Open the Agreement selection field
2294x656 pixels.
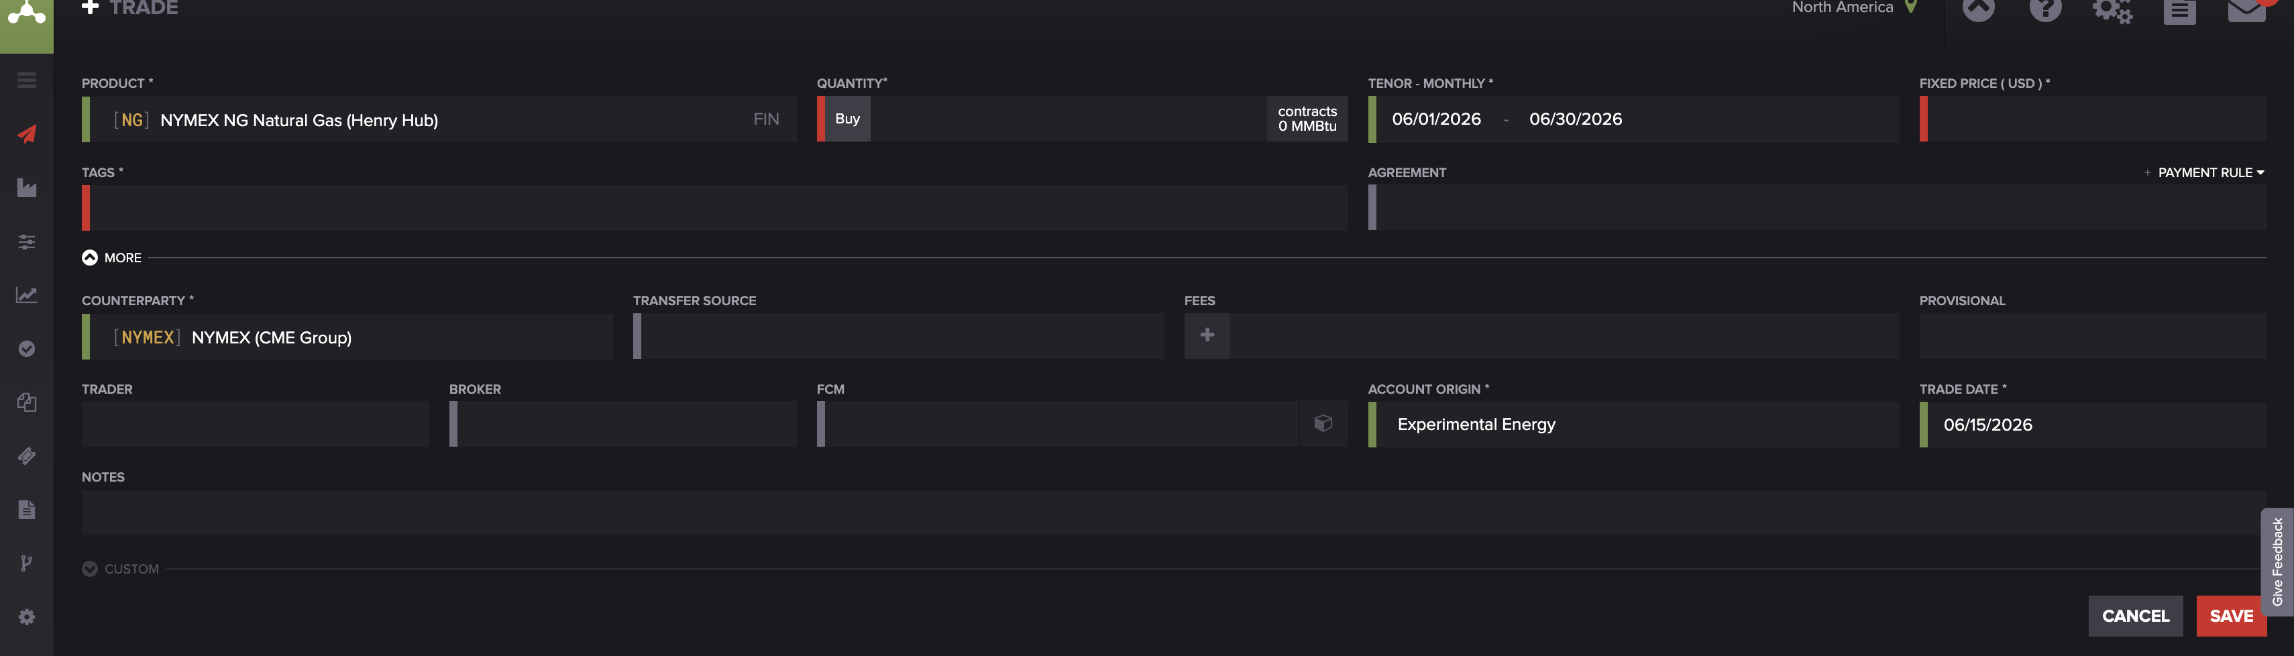click(1816, 207)
